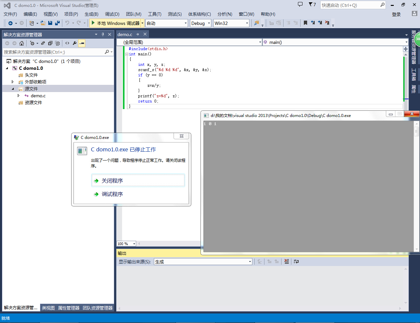The image size is (420, 323).
Task: Switch to the 类视图 tab
Action: [x=48, y=308]
